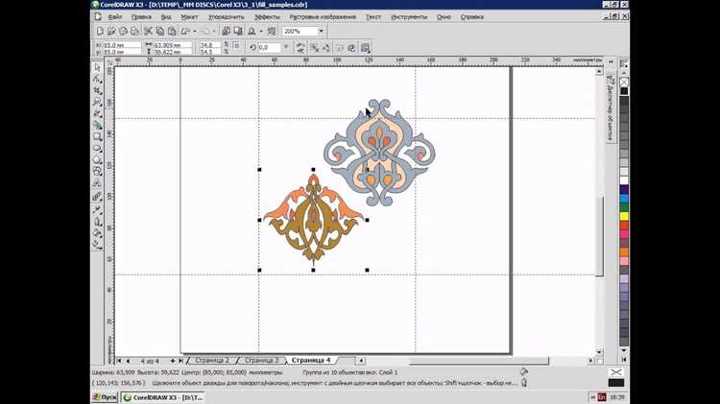Toggle the lock ratio button
This screenshot has width=720, height=404.
[x=236, y=45]
